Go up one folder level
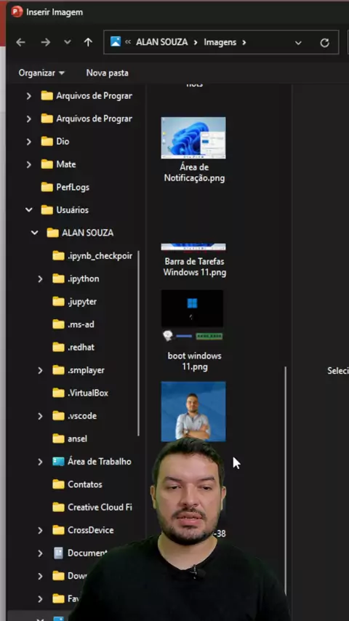Screen dimensions: 349x621 88,42
